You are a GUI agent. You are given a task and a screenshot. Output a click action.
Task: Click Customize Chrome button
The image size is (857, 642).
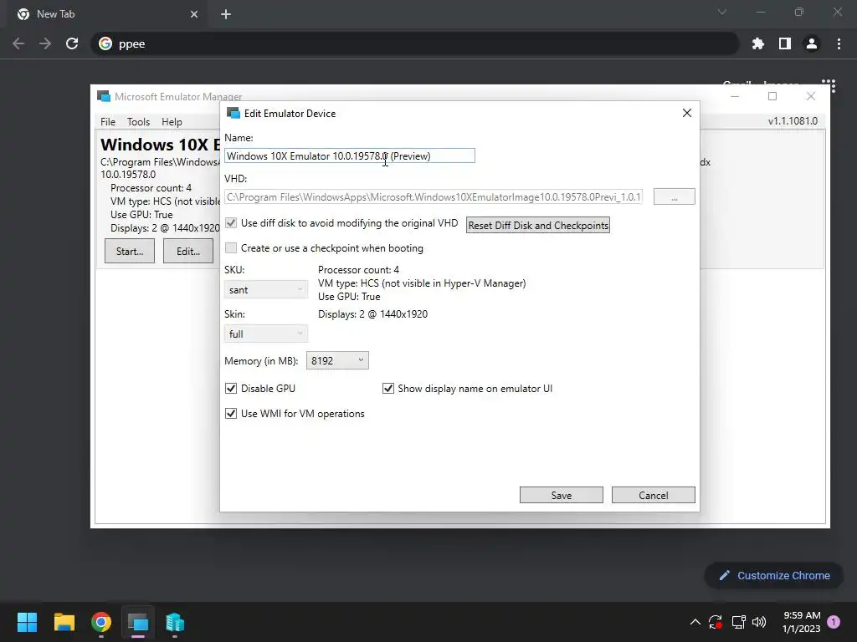774,575
